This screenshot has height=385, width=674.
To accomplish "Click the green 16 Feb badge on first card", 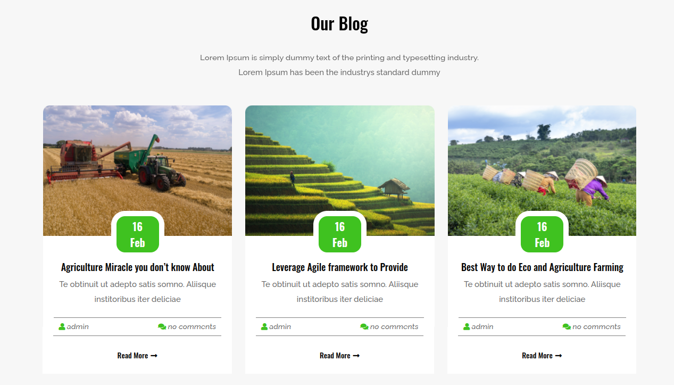I will (x=138, y=234).
